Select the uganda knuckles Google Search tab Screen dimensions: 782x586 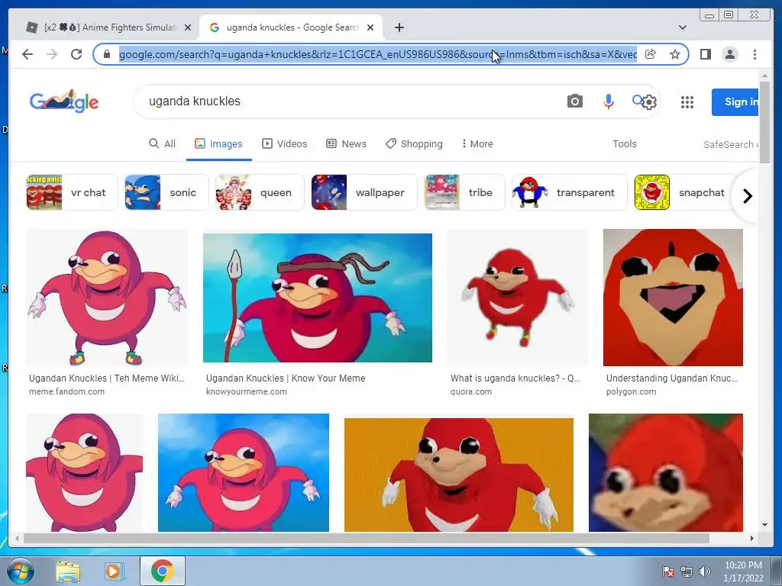coord(291,27)
